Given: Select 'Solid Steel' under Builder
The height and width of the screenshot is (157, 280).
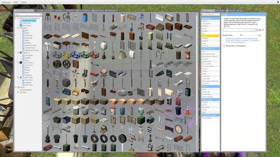Looking at the screenshot, I should tap(28, 35).
